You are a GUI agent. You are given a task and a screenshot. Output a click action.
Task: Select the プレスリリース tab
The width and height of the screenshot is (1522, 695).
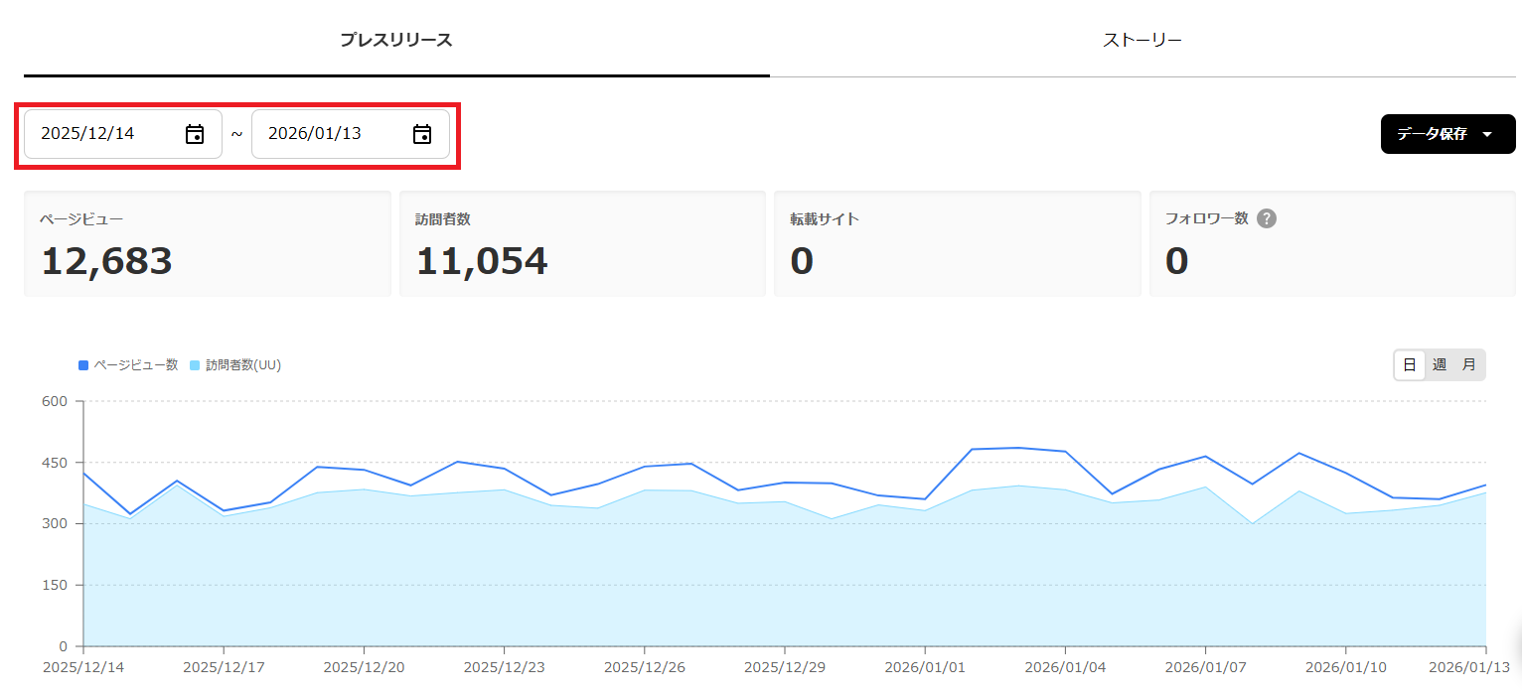396,40
